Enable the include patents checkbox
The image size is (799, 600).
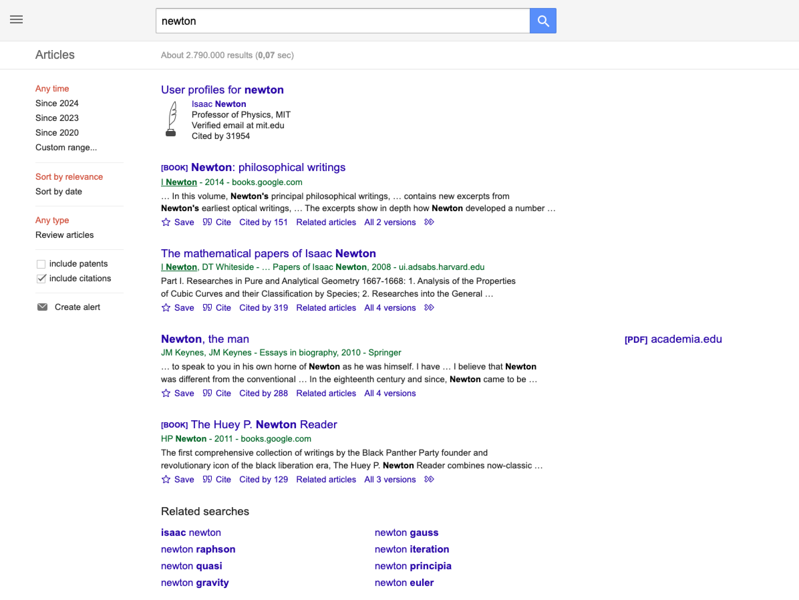pos(41,264)
